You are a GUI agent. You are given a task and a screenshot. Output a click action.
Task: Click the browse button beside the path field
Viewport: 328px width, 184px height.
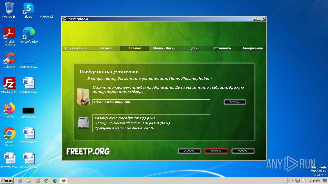[x=235, y=102]
